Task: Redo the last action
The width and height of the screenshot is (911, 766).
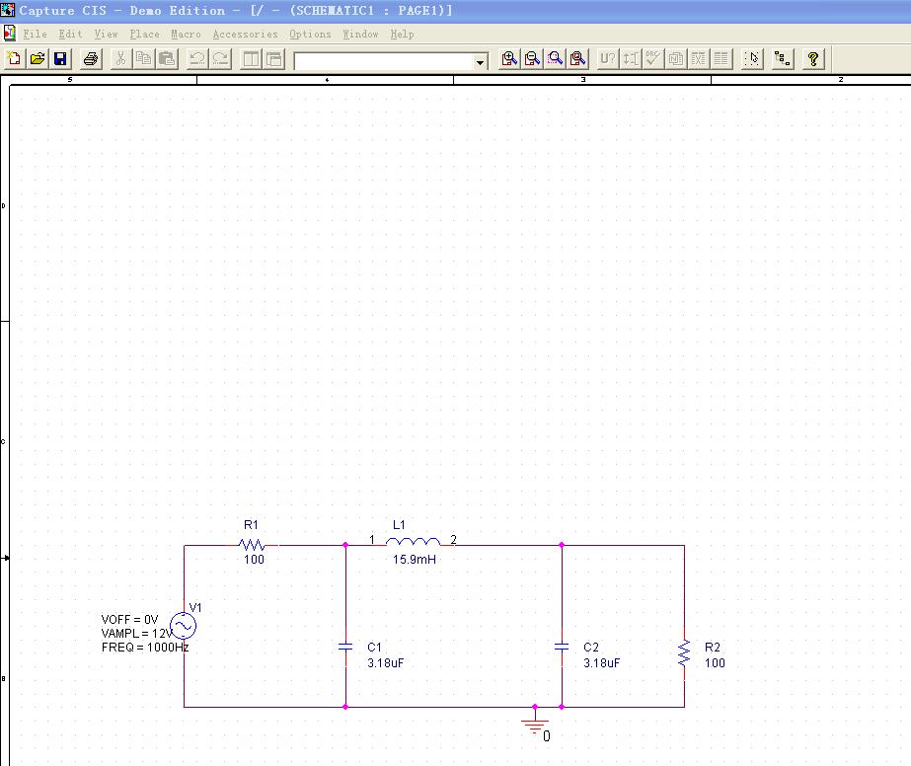Action: [220, 58]
